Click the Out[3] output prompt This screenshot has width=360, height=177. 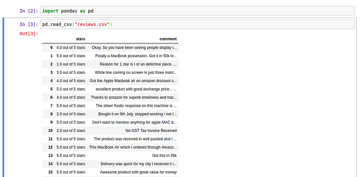[29, 34]
